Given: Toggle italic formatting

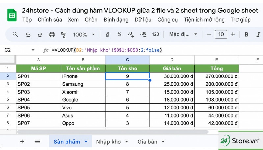Looking at the screenshot, I should pyautogui.click(x=258, y=34).
